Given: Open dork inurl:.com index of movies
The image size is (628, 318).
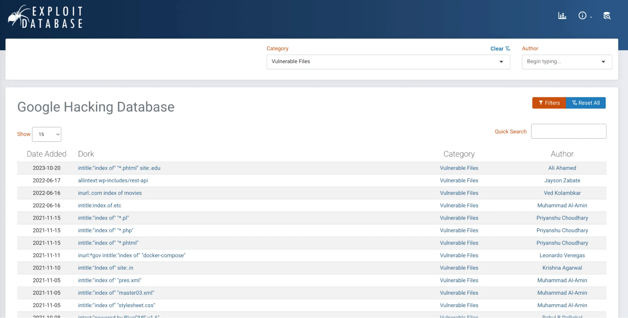Looking at the screenshot, I should (110, 193).
